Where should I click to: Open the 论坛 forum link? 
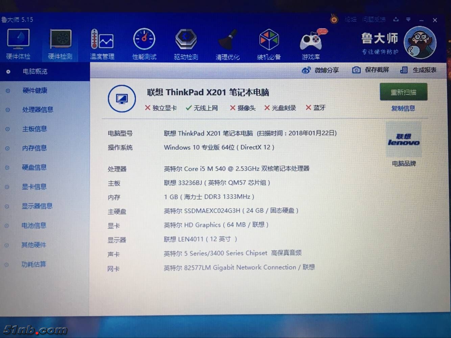351,20
